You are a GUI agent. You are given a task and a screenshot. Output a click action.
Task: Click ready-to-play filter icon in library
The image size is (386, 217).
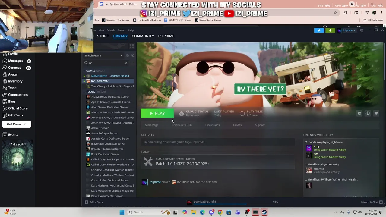click(133, 55)
